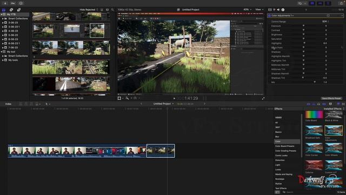Open the Installed Effects dropdown
Viewport: 346px width, 195px height.
[334, 109]
